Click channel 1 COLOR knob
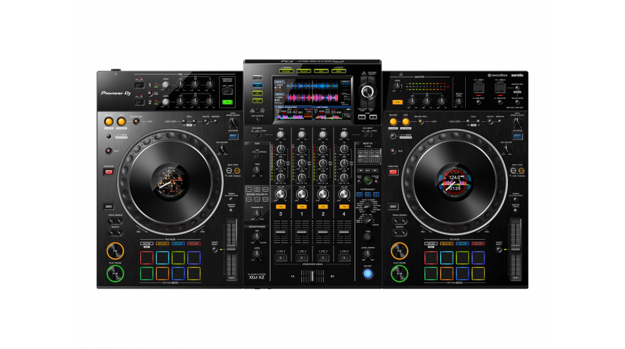 click(x=302, y=195)
